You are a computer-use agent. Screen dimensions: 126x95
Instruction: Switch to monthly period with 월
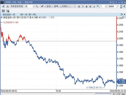(87, 6)
